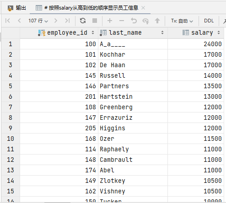The image size is (226, 203).
Task: Go to previous page arrow
Action: 19,21
